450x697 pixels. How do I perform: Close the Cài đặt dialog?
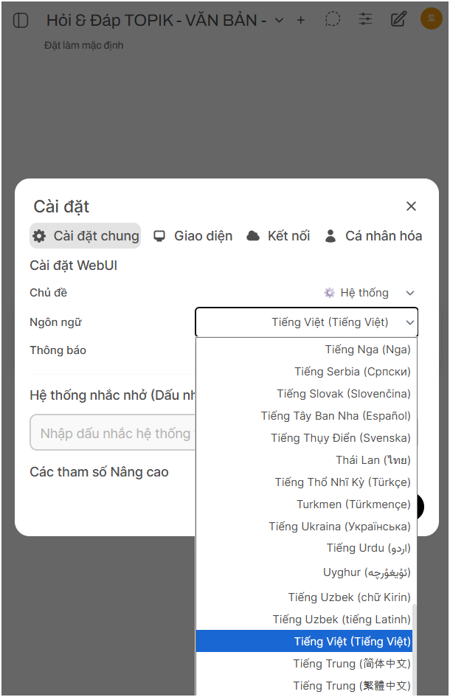pos(411,207)
